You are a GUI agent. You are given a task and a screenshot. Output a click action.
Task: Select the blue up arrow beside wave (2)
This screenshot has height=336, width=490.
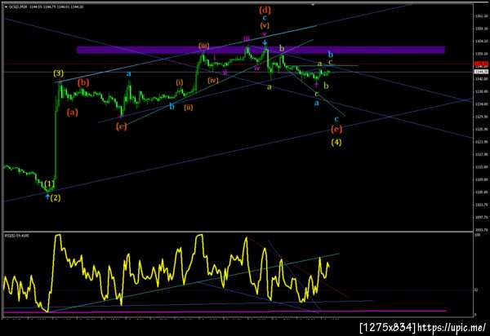pyautogui.click(x=47, y=197)
